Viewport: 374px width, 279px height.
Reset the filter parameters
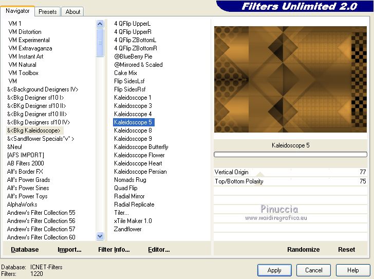(x=346, y=249)
